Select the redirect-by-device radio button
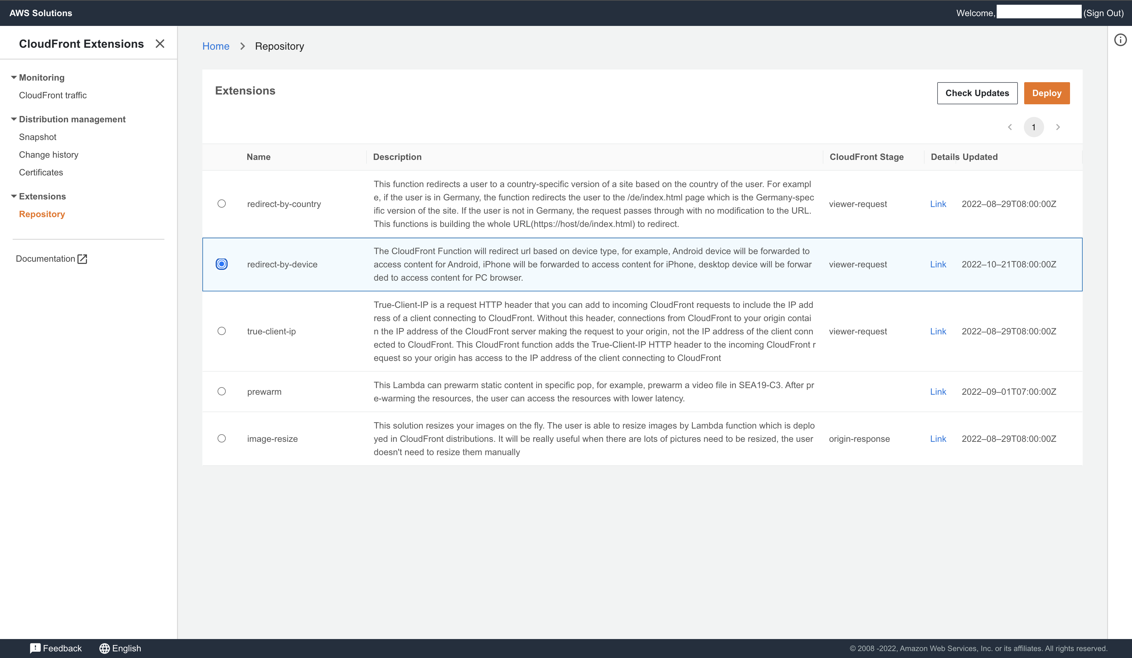 point(222,264)
